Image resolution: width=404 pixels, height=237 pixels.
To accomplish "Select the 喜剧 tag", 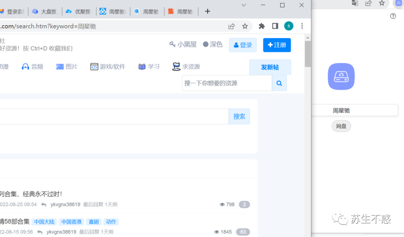I will point(94,222).
